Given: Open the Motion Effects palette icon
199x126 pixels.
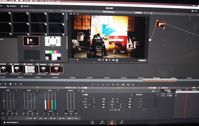Looking at the screenshot, I should (x=21, y=84).
